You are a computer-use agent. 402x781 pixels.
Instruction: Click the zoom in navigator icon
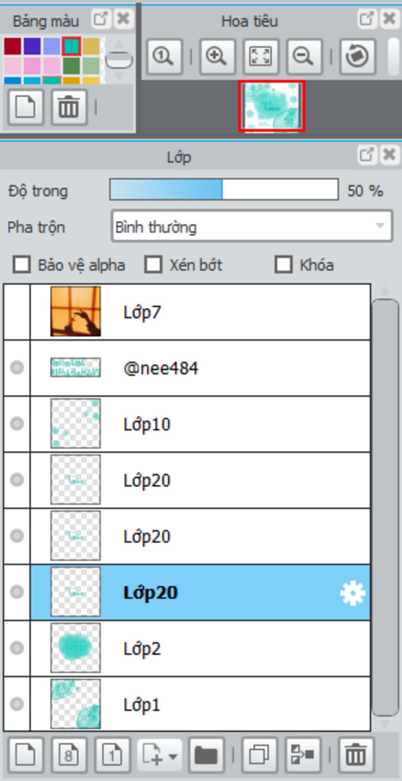coord(217,56)
